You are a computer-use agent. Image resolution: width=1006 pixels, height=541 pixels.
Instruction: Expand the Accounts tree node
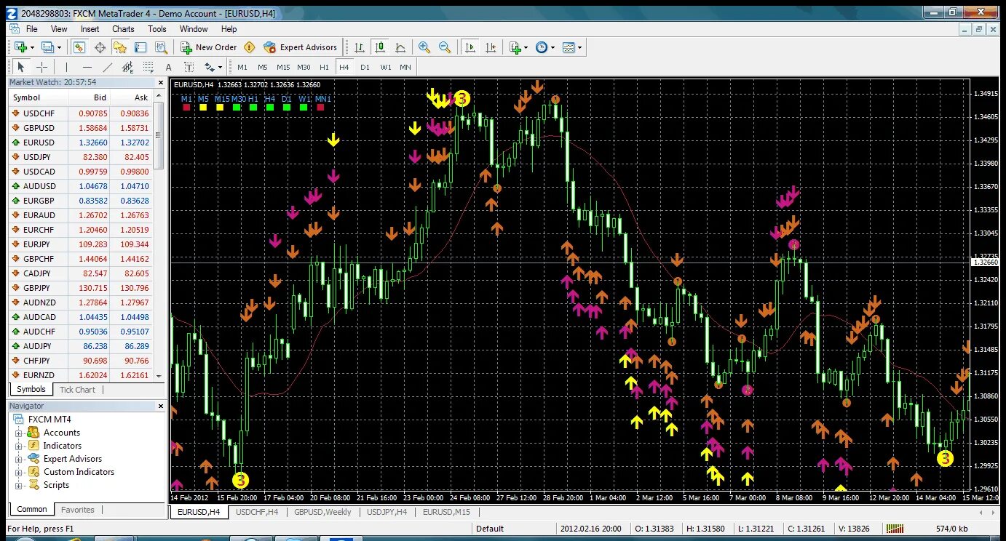coord(18,433)
